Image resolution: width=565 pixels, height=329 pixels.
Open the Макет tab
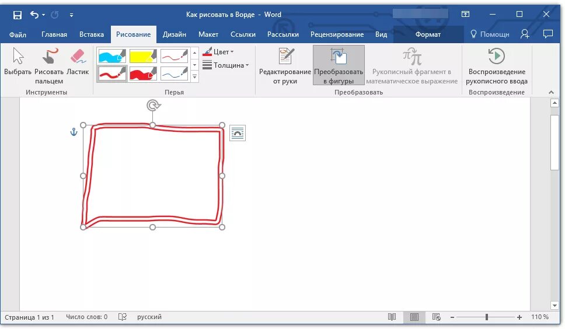pos(208,34)
